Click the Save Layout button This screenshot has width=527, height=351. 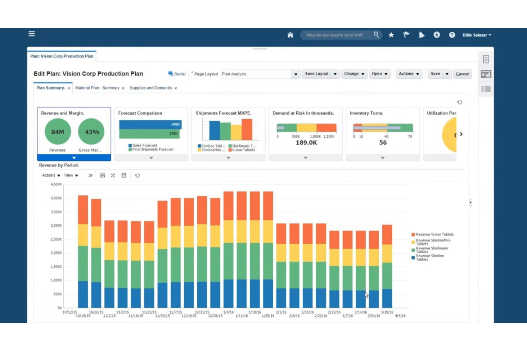(x=317, y=74)
